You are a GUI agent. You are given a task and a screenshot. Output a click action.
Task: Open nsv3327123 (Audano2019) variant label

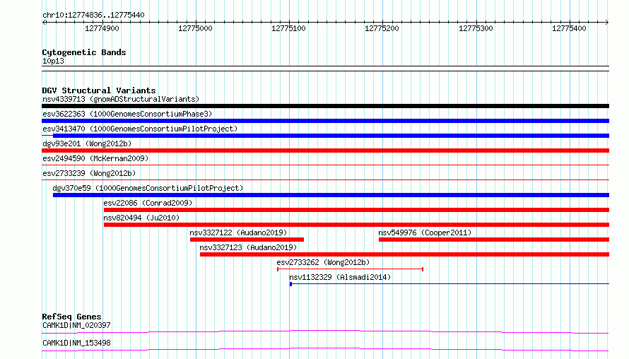coord(248,247)
